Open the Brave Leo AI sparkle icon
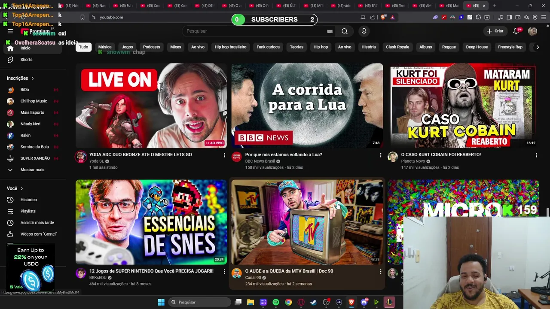 pyautogui.click(x=526, y=17)
